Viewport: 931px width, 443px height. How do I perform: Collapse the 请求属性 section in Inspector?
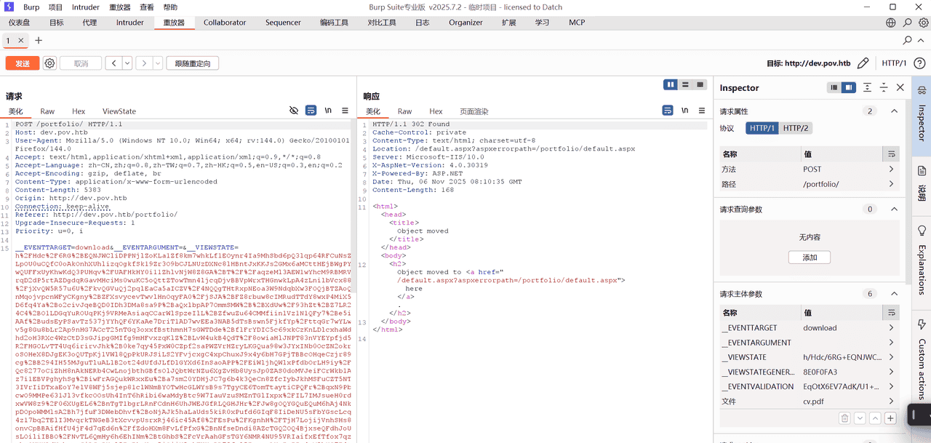894,111
